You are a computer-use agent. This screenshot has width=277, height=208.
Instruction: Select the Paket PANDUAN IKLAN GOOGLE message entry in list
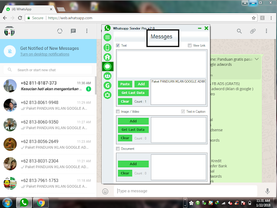[178, 81]
